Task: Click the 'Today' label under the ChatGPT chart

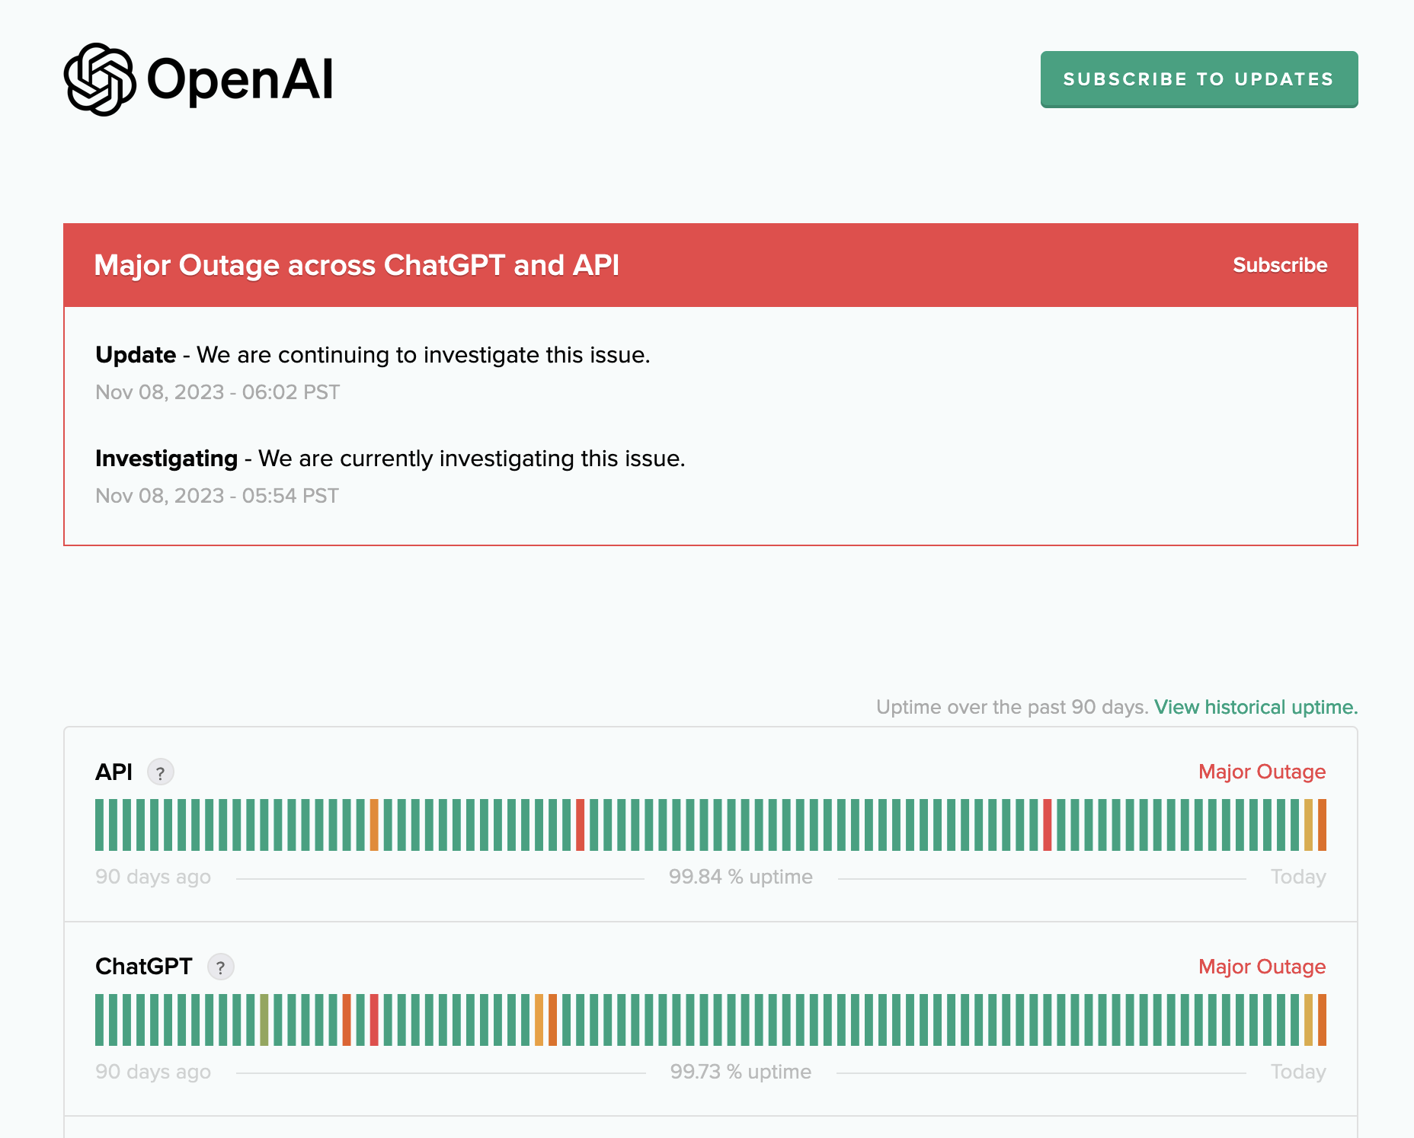Action: [1298, 1072]
